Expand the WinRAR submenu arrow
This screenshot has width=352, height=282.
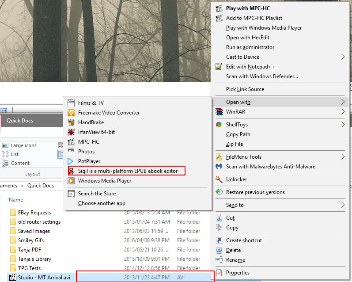[343, 112]
